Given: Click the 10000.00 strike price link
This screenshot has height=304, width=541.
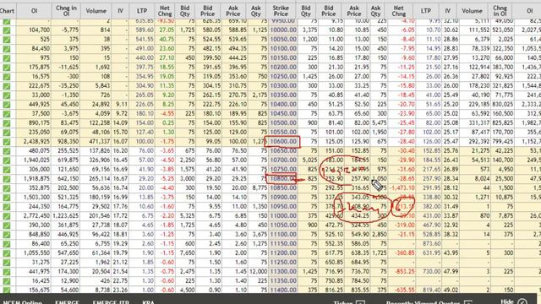Looking at the screenshot, I should tap(283, 30).
